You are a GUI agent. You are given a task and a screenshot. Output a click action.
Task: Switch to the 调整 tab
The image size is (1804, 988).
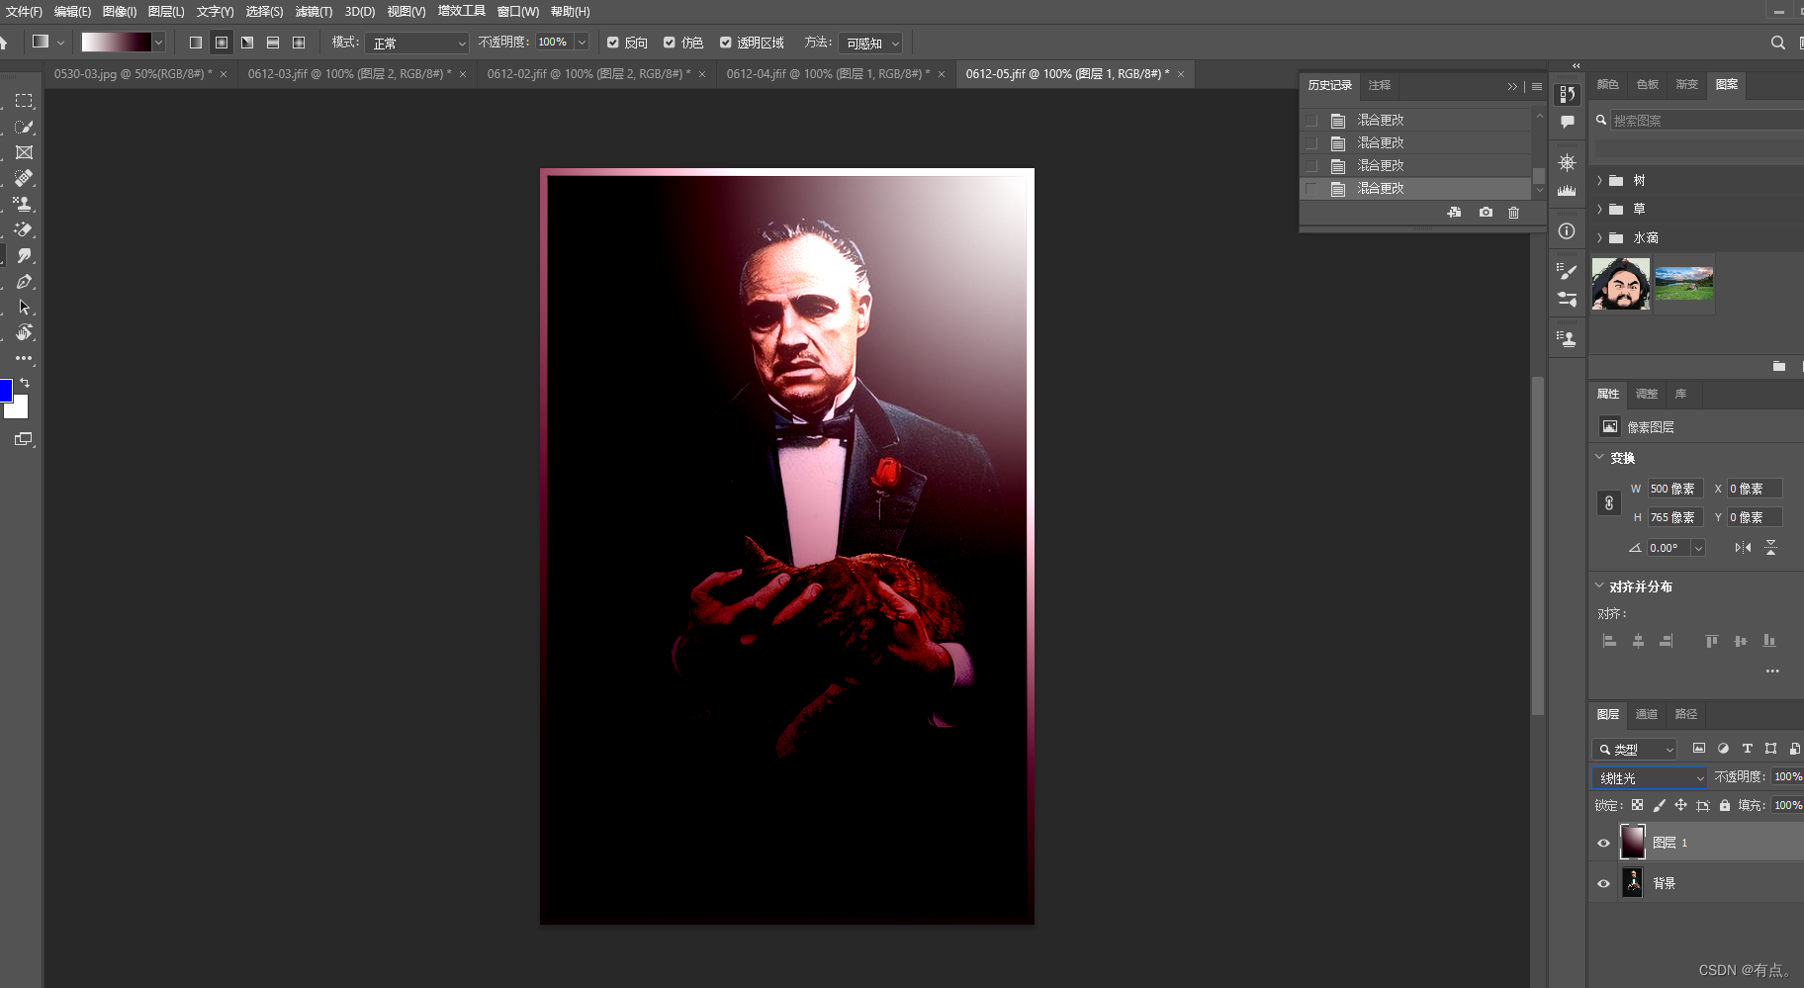(1646, 394)
